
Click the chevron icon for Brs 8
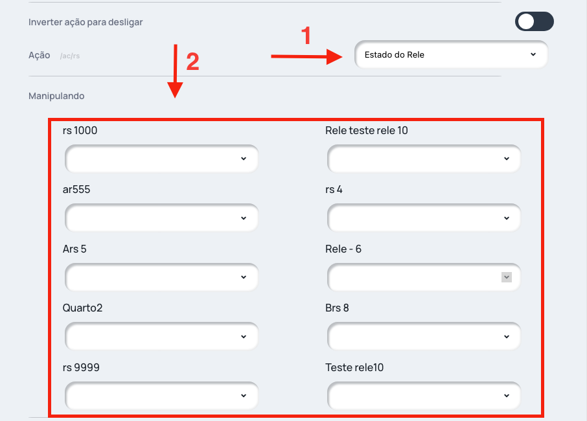(x=507, y=337)
